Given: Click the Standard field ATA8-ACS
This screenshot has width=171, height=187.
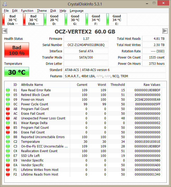Looking at the screenshot, I should 115,70.
